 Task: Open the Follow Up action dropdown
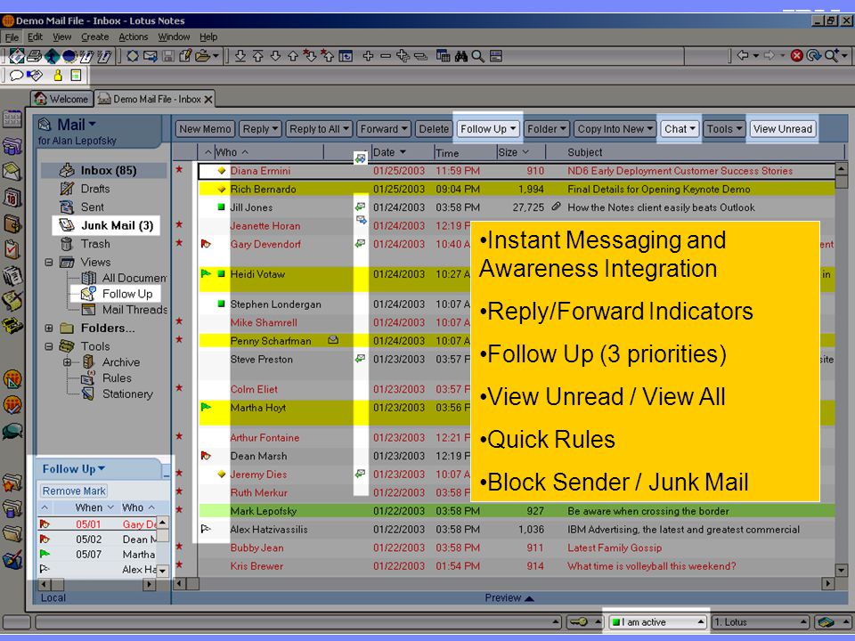[x=487, y=128]
